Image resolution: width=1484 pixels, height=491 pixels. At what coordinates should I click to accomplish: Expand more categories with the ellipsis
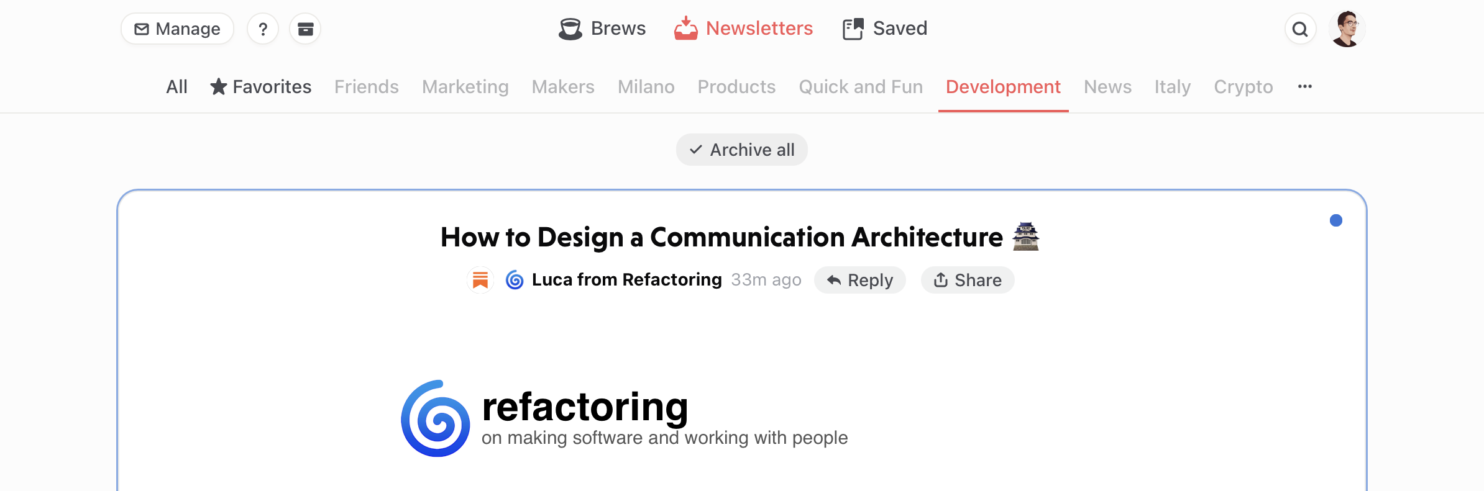(1305, 86)
